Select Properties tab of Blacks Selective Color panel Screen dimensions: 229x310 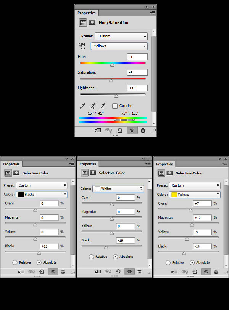pos(11,164)
